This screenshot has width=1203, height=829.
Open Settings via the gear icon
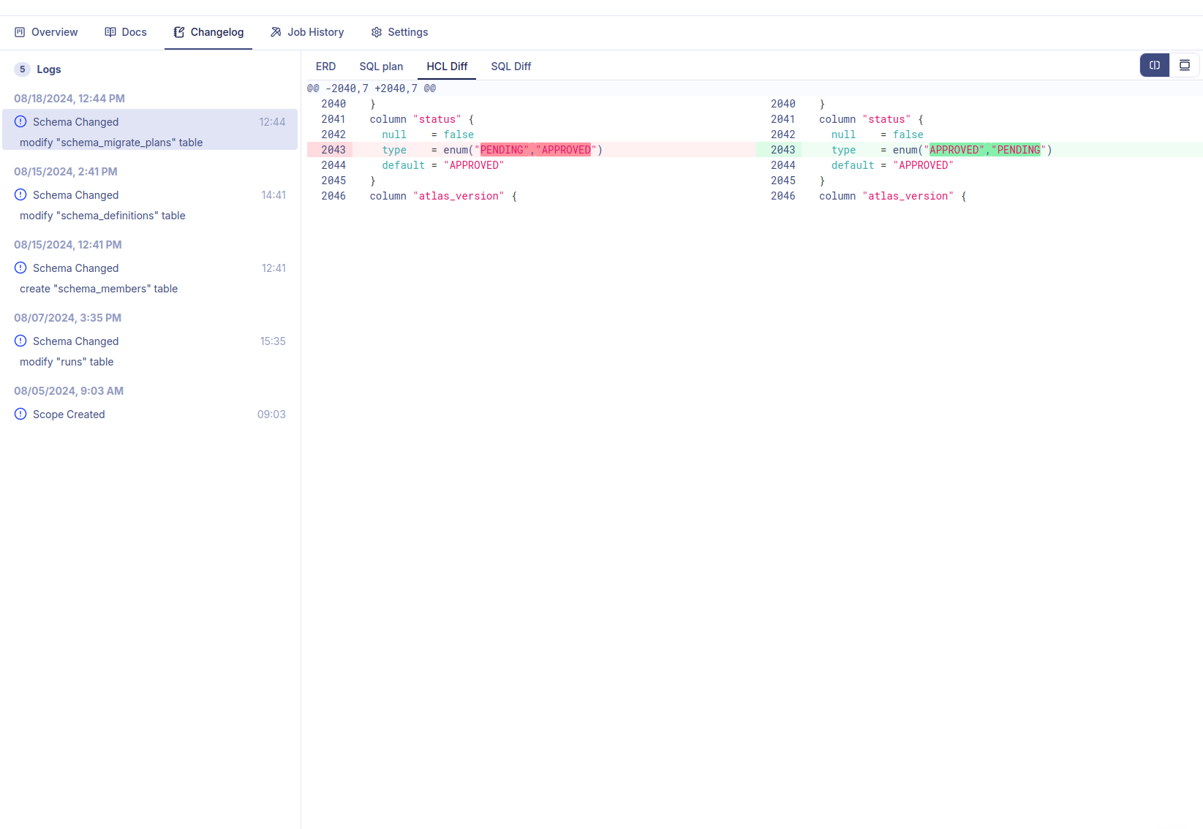coord(376,32)
